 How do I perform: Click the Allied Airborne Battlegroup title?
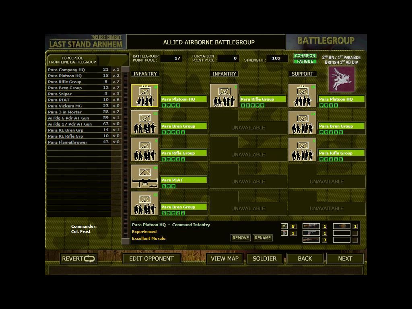(209, 42)
